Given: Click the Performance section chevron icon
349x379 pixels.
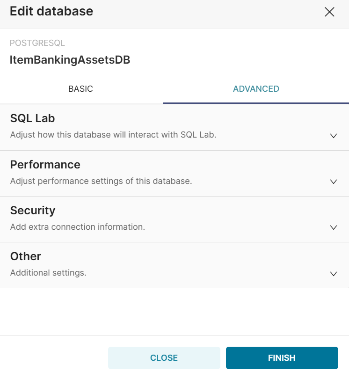Looking at the screenshot, I should (334, 182).
